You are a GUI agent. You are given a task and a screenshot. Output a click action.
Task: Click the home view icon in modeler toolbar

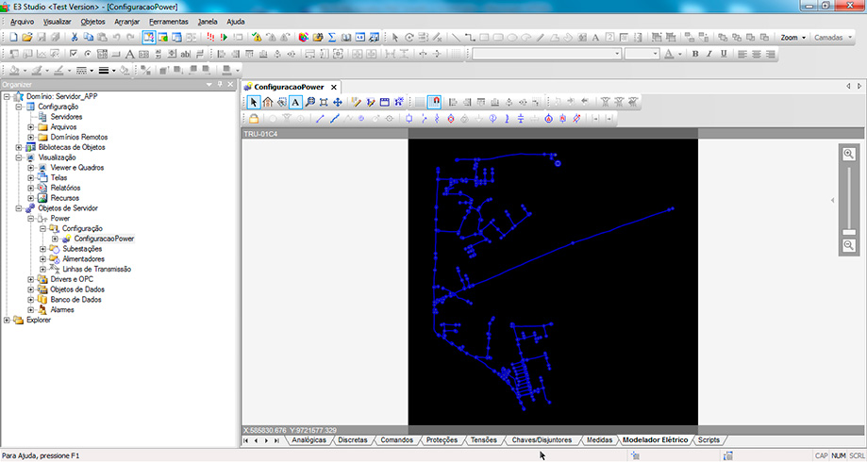click(x=268, y=102)
